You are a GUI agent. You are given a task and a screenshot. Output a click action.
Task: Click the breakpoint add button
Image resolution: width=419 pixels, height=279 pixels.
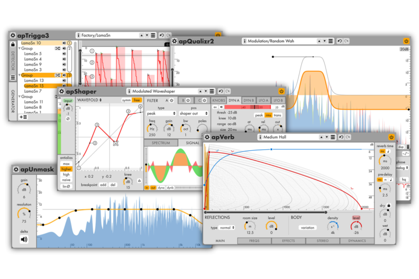pyautogui.click(x=104, y=185)
